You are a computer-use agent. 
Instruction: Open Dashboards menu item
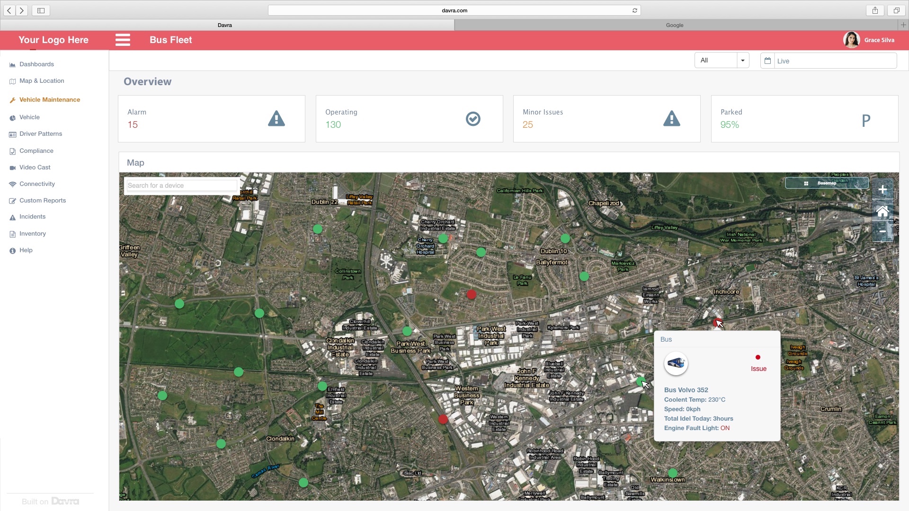click(x=36, y=64)
